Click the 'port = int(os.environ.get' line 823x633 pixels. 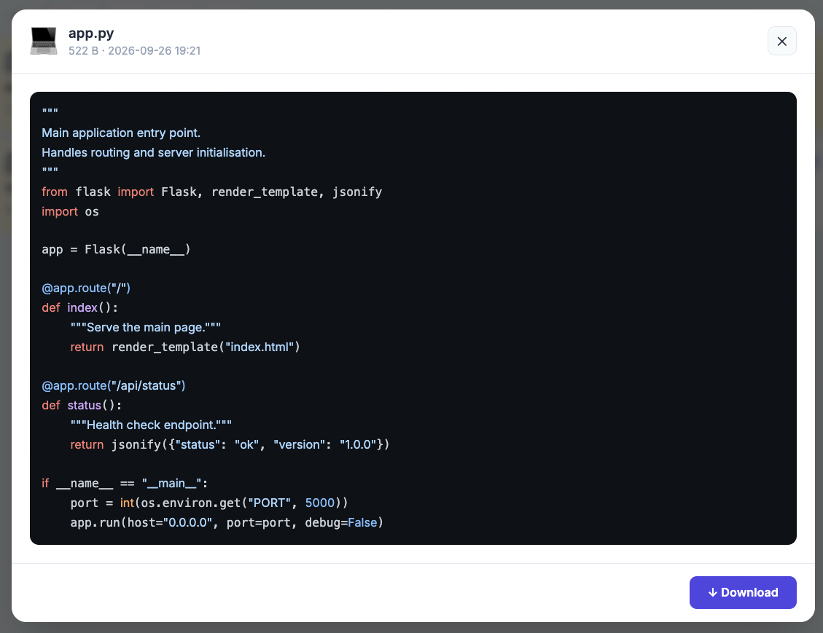point(209,503)
